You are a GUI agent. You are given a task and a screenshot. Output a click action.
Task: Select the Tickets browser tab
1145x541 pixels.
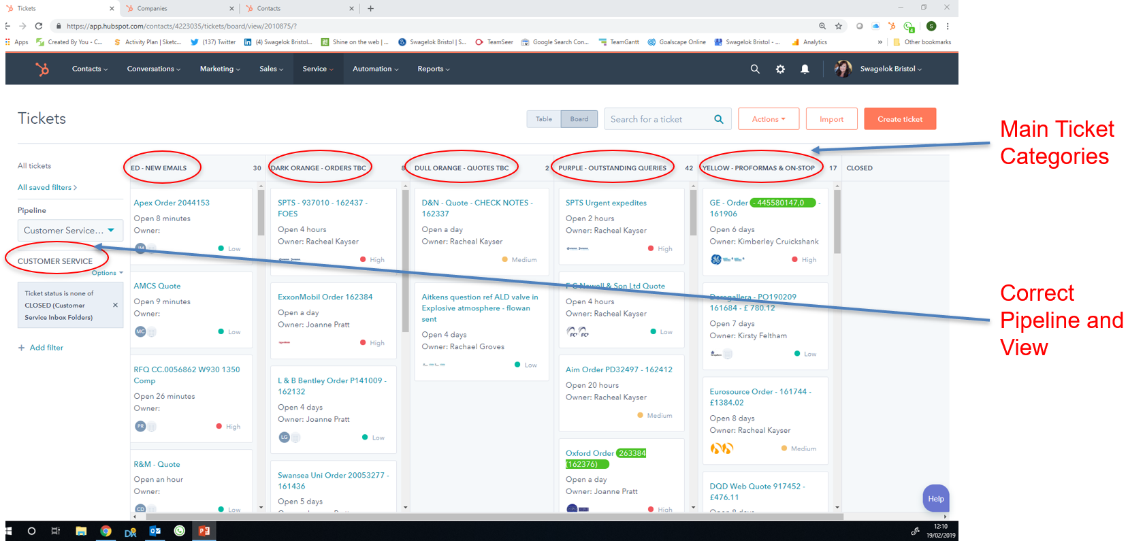click(x=60, y=8)
